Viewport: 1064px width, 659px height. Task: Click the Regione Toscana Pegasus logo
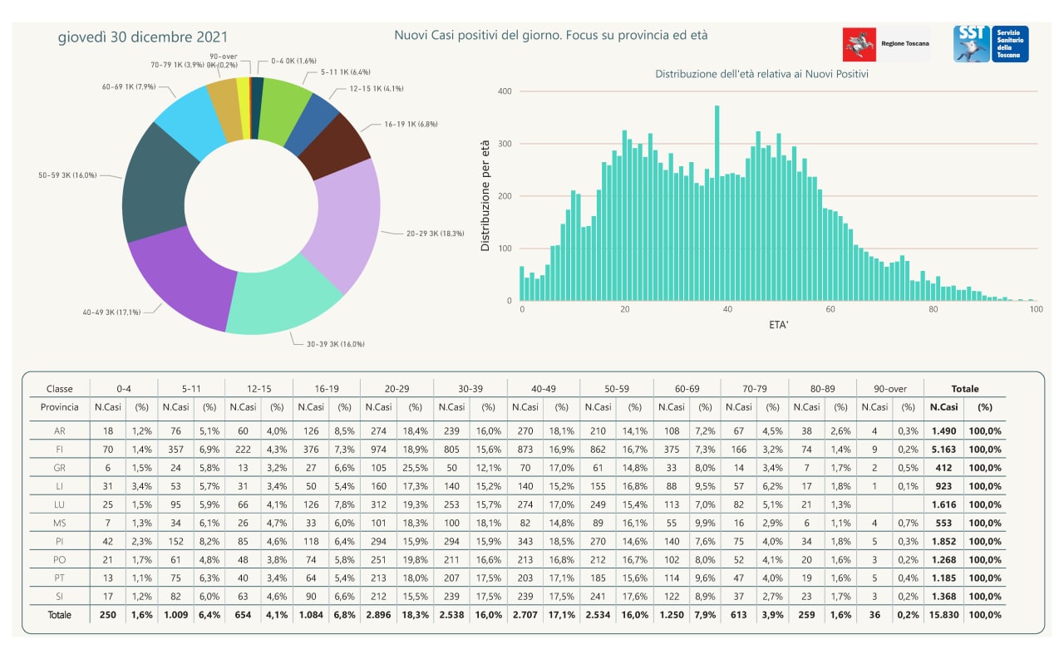(x=860, y=44)
